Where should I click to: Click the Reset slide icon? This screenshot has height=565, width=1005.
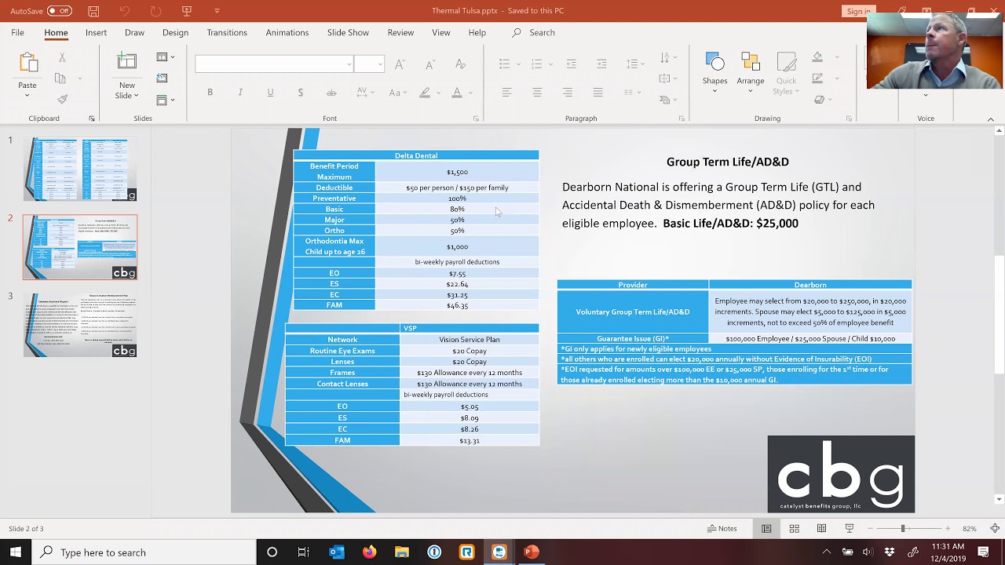pos(162,78)
